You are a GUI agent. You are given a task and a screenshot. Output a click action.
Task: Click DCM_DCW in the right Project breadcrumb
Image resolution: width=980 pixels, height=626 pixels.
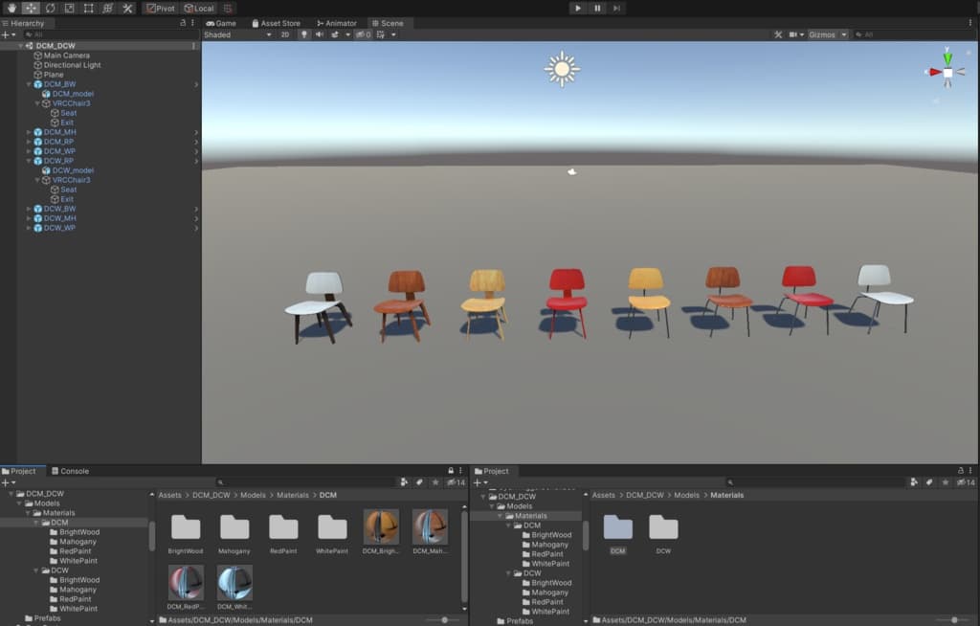644,495
